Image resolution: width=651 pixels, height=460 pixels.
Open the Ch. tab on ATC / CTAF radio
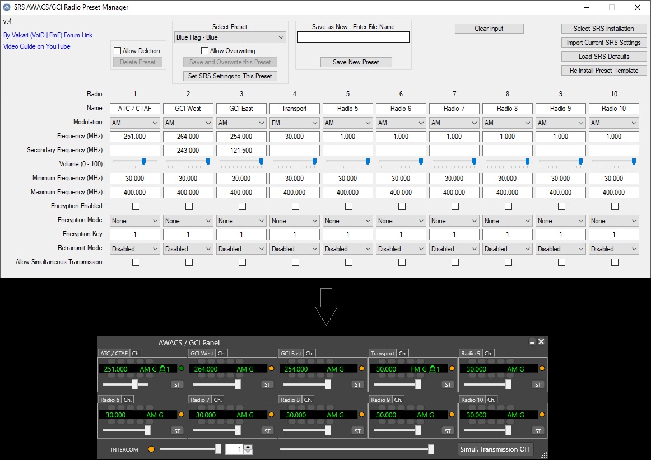click(x=136, y=353)
